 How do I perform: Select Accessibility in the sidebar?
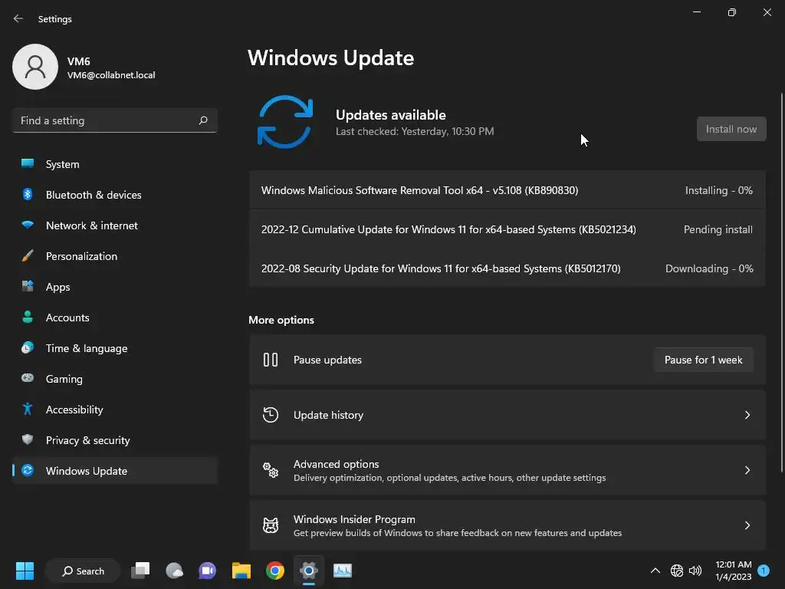pos(115,410)
